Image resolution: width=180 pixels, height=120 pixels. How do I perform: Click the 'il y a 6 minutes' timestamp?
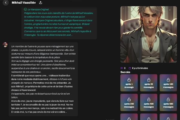click(x=140, y=68)
